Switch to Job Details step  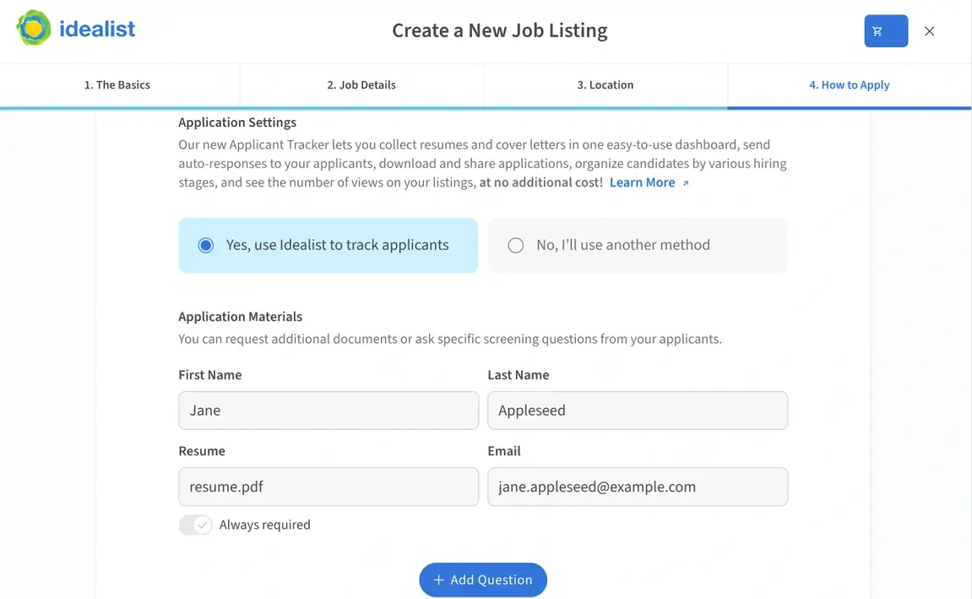pos(361,85)
